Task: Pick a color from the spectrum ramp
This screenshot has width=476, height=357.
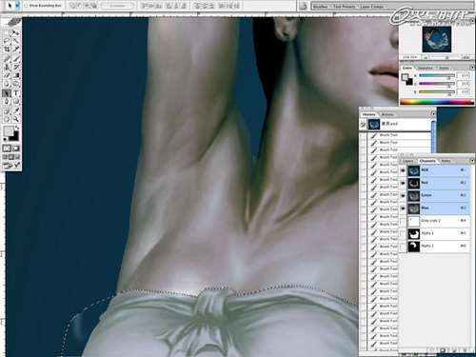Action: 437,102
